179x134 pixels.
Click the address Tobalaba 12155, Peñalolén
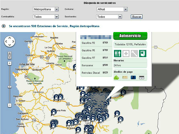pyautogui.click(x=130, y=44)
